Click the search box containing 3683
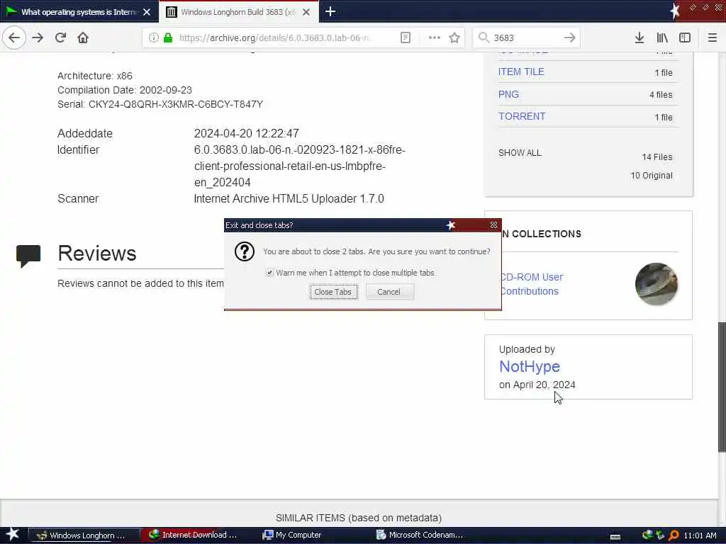Image resolution: width=726 pixels, height=544 pixels. [525, 38]
